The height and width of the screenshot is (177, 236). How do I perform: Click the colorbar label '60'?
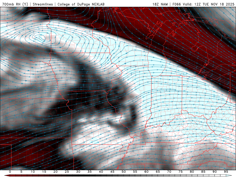pyautogui.click(x=146, y=172)
